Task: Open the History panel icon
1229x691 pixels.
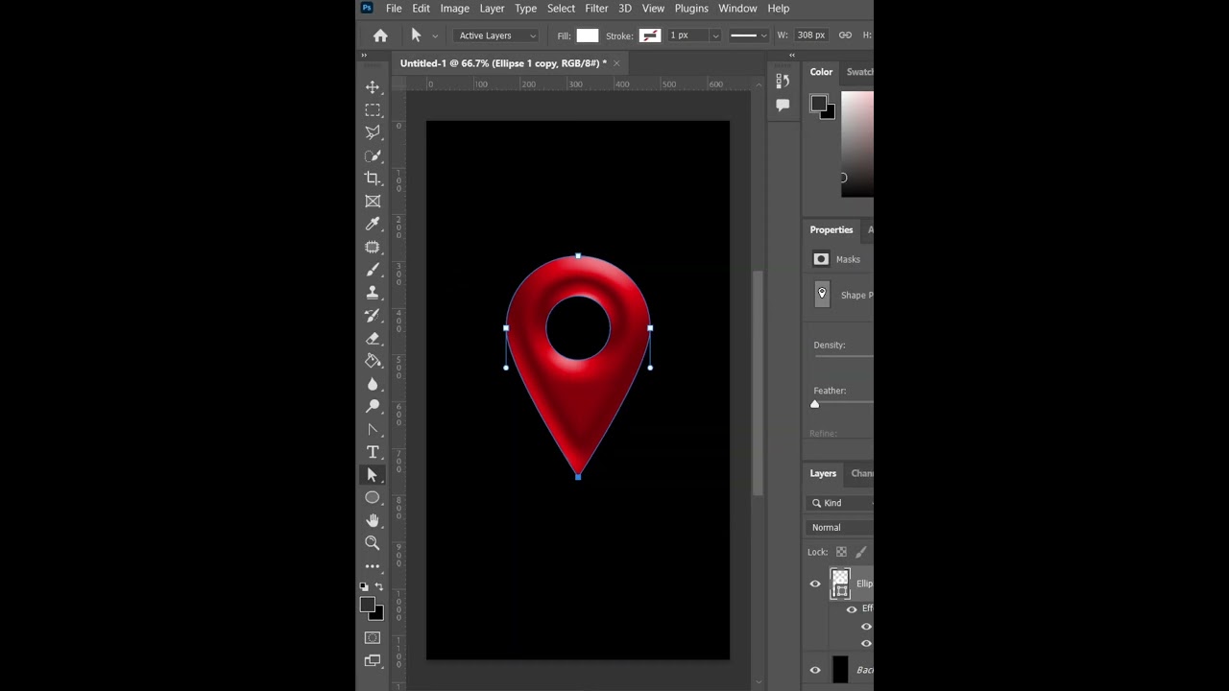Action: point(783,82)
